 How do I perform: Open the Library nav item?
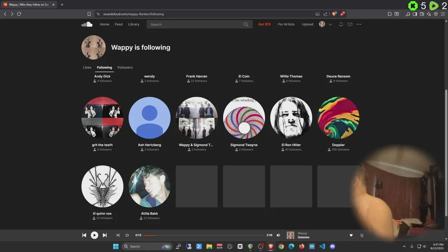(134, 24)
